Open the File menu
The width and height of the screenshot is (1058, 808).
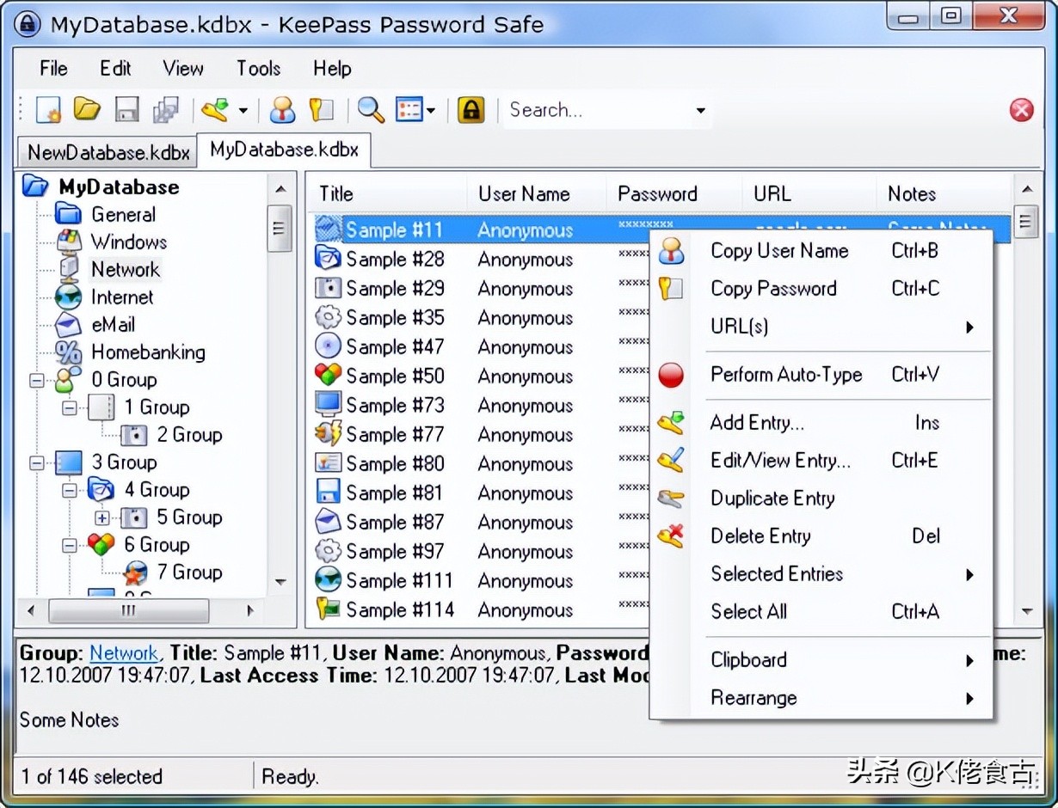(x=53, y=69)
